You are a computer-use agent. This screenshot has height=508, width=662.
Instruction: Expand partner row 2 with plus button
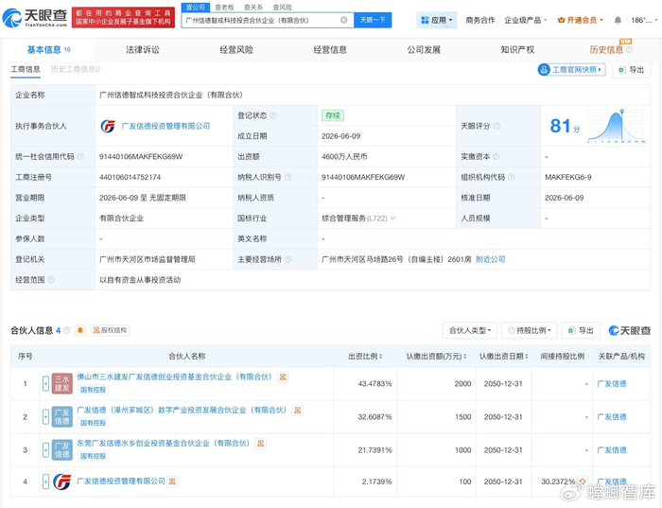(45, 417)
